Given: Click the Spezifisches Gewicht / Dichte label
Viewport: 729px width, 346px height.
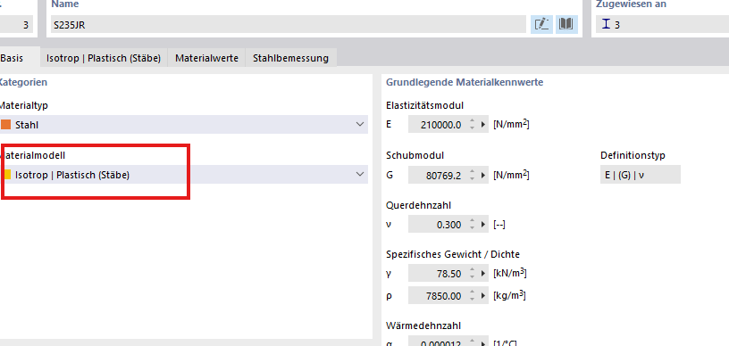Looking at the screenshot, I should [453, 254].
